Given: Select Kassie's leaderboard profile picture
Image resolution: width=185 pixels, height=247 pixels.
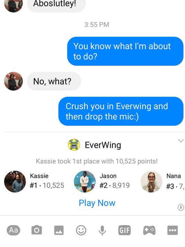Looking at the screenshot, I should click(15, 181).
